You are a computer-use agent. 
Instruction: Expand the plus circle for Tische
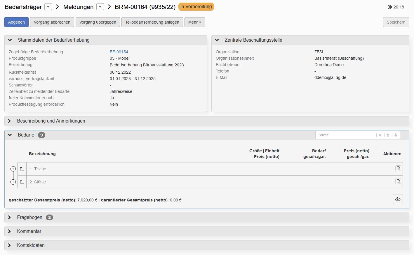[13, 169]
